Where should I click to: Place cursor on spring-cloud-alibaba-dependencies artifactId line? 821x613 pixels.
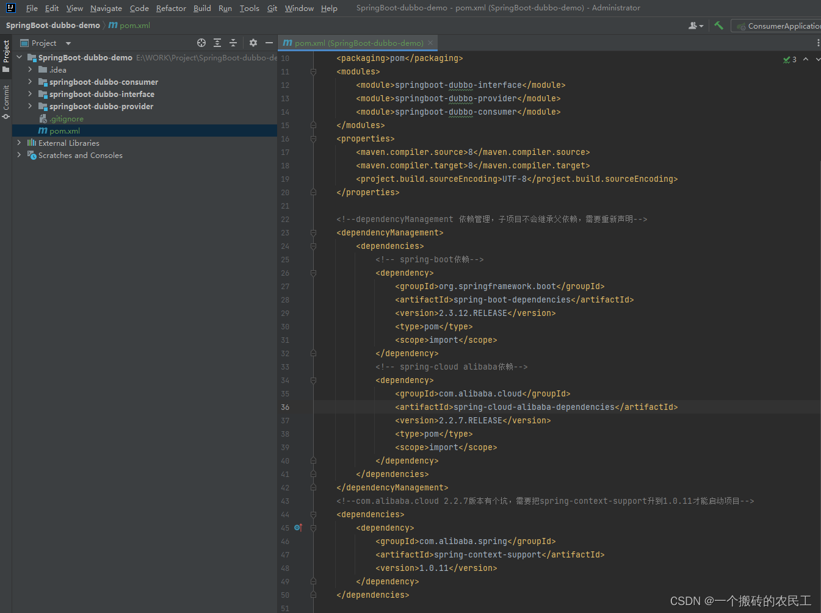click(x=537, y=407)
